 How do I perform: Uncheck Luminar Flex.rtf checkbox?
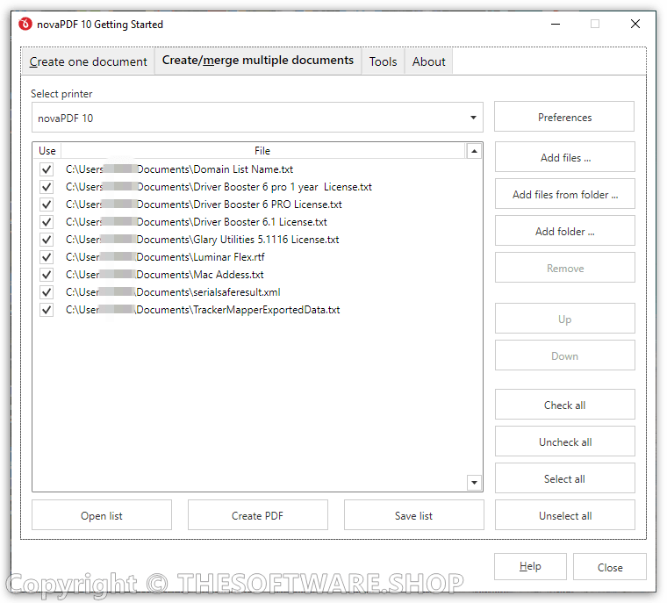click(47, 257)
